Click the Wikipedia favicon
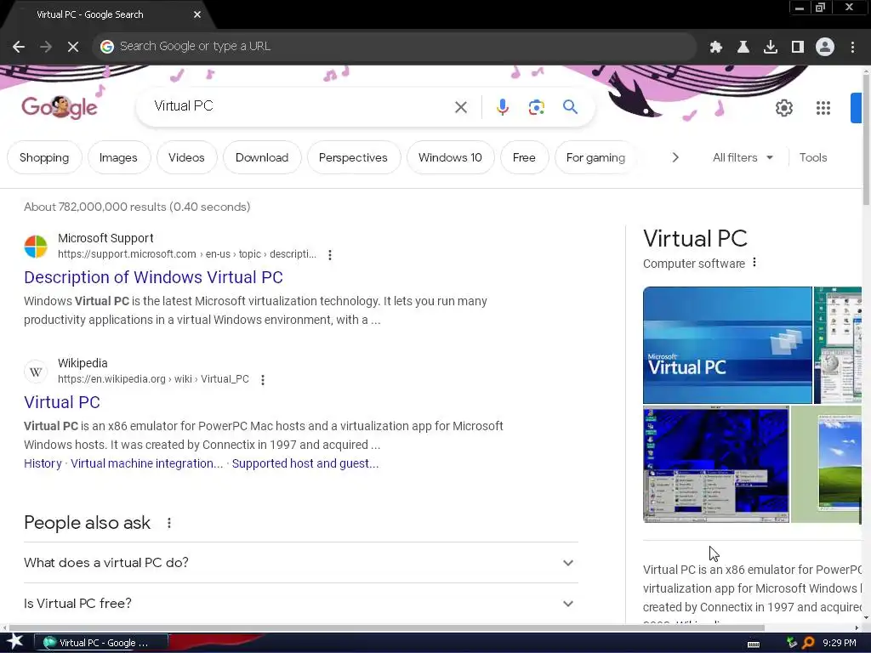 pos(36,372)
